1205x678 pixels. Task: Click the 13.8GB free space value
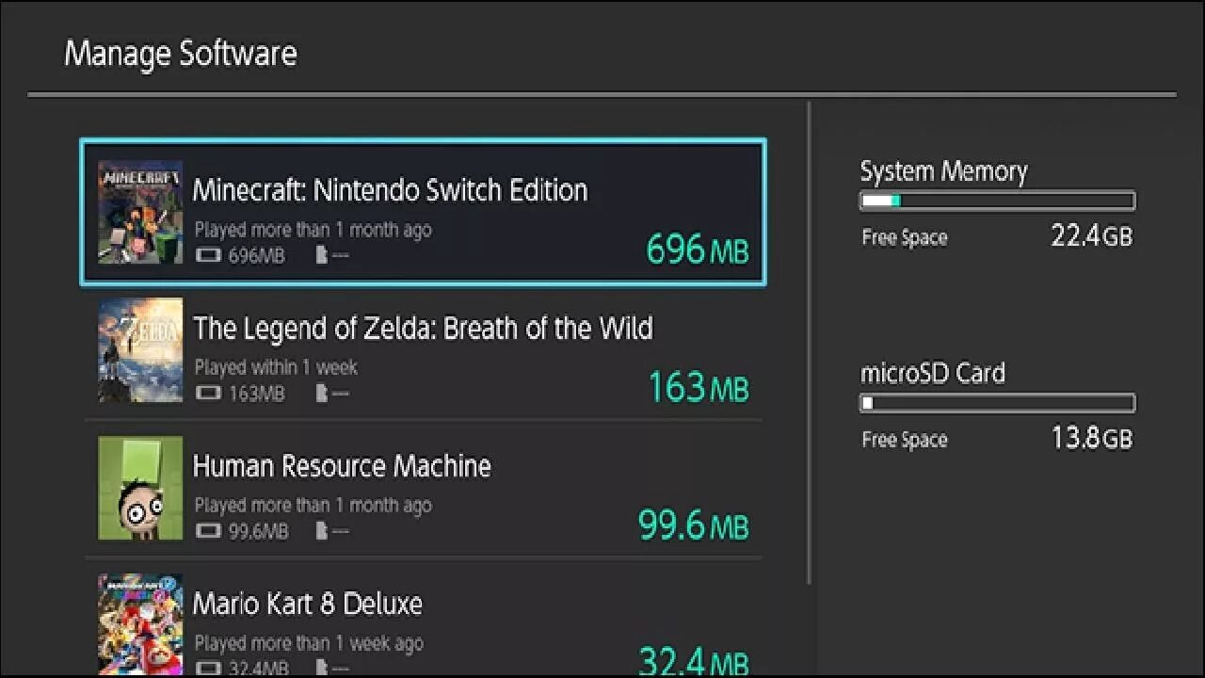click(x=1091, y=438)
